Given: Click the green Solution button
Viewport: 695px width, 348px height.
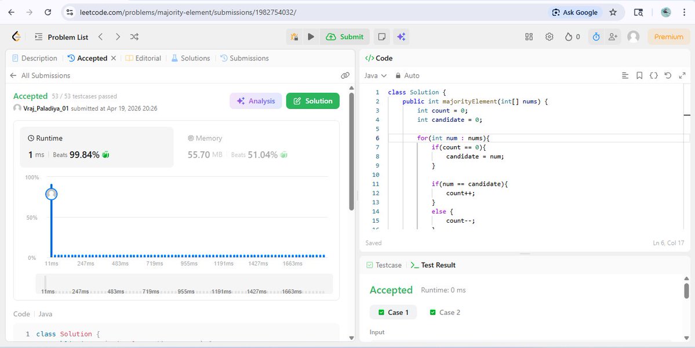Looking at the screenshot, I should pyautogui.click(x=313, y=101).
